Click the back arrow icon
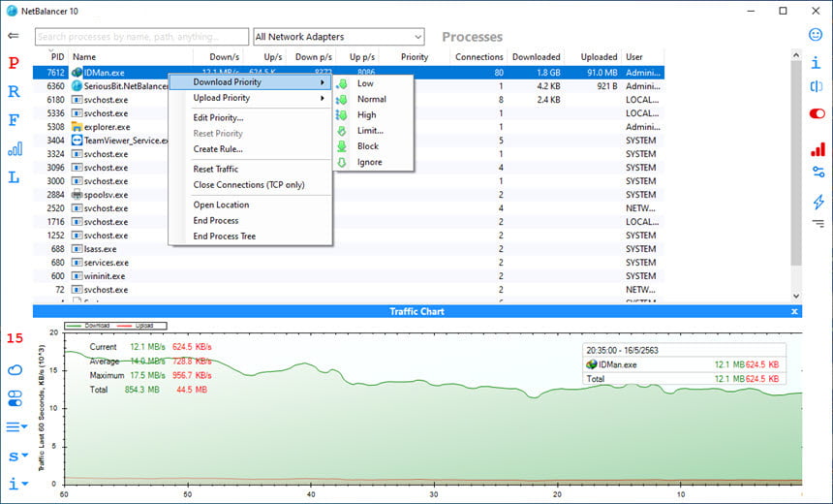The width and height of the screenshot is (833, 504). (14, 36)
